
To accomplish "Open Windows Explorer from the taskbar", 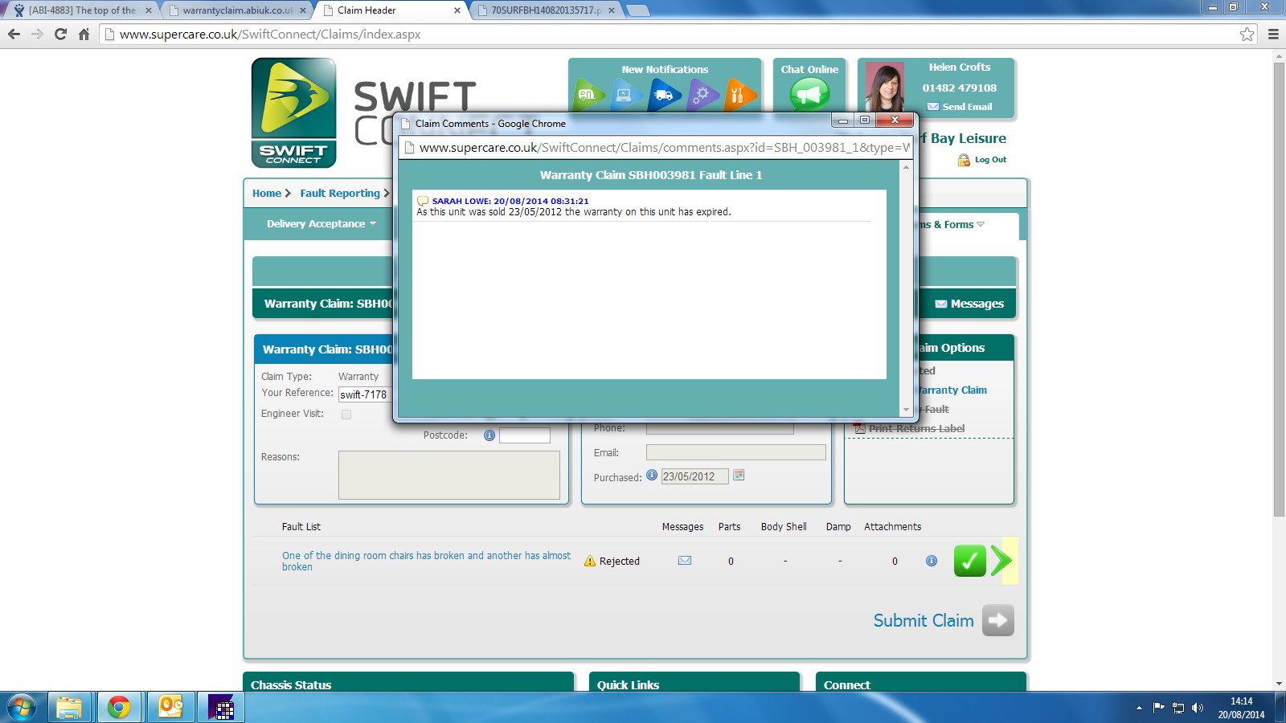I will tap(69, 708).
